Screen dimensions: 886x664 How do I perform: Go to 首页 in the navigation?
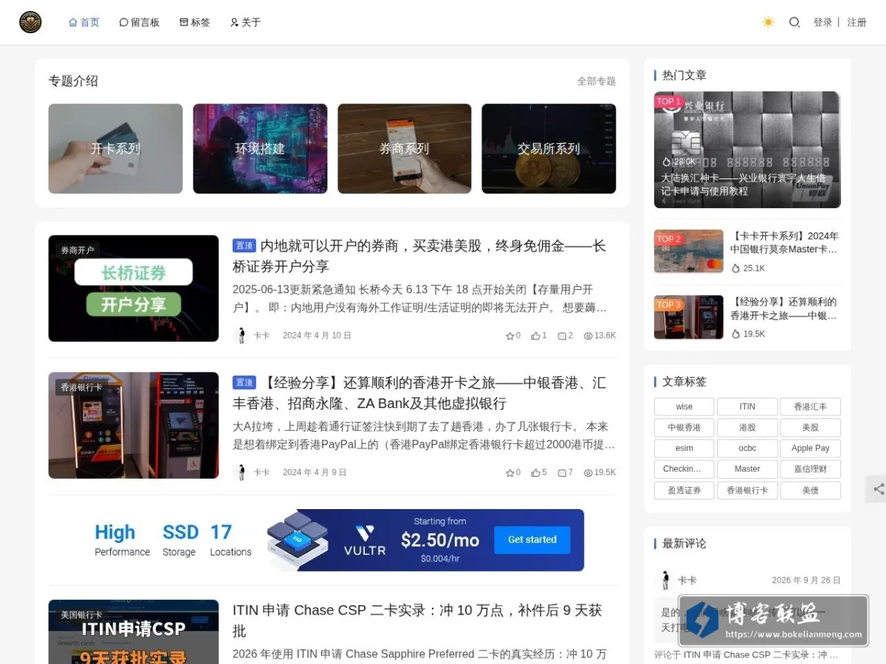click(83, 22)
